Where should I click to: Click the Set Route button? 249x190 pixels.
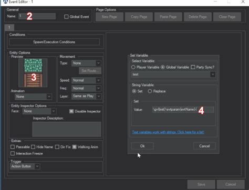coord(90,71)
